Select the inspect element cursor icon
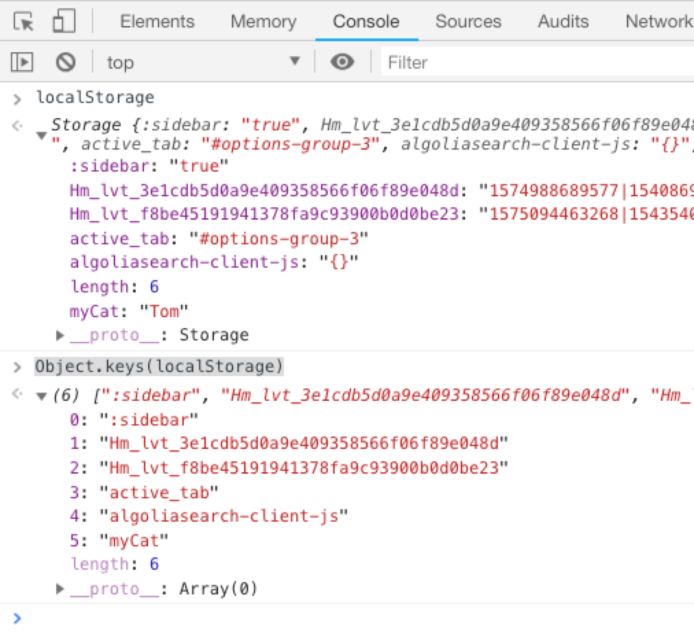 (24, 22)
